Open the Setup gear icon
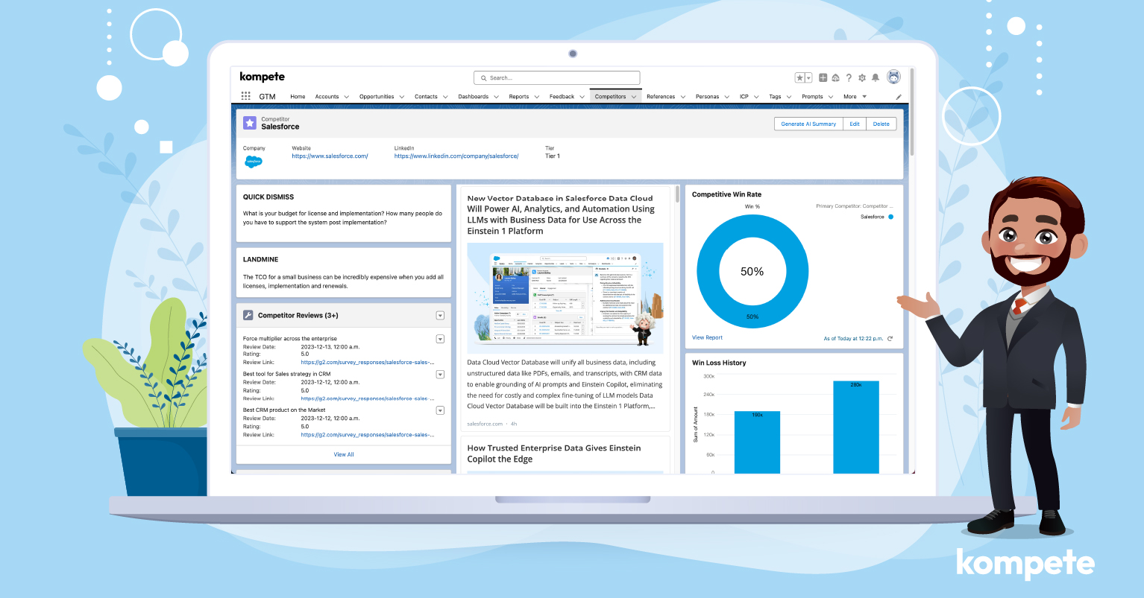The height and width of the screenshot is (598, 1144). (x=862, y=77)
